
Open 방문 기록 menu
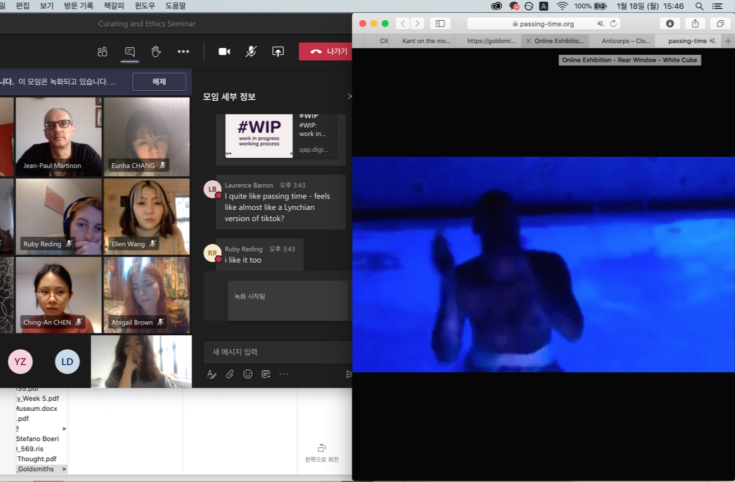pyautogui.click(x=78, y=6)
